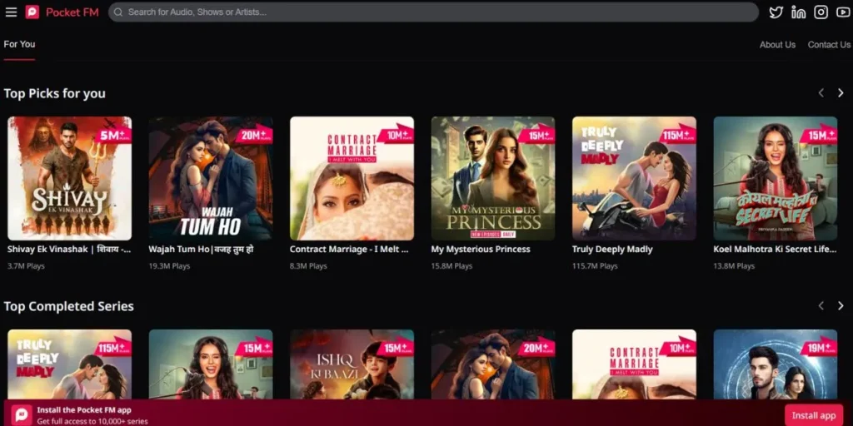Click the 10M+ badge on Contract Marriage in Top Picks
Image resolution: width=853 pixels, height=426 pixels.
coord(395,134)
